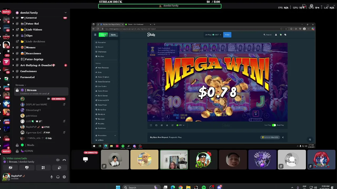Open the Stake profile icon

pyautogui.click(x=276, y=35)
